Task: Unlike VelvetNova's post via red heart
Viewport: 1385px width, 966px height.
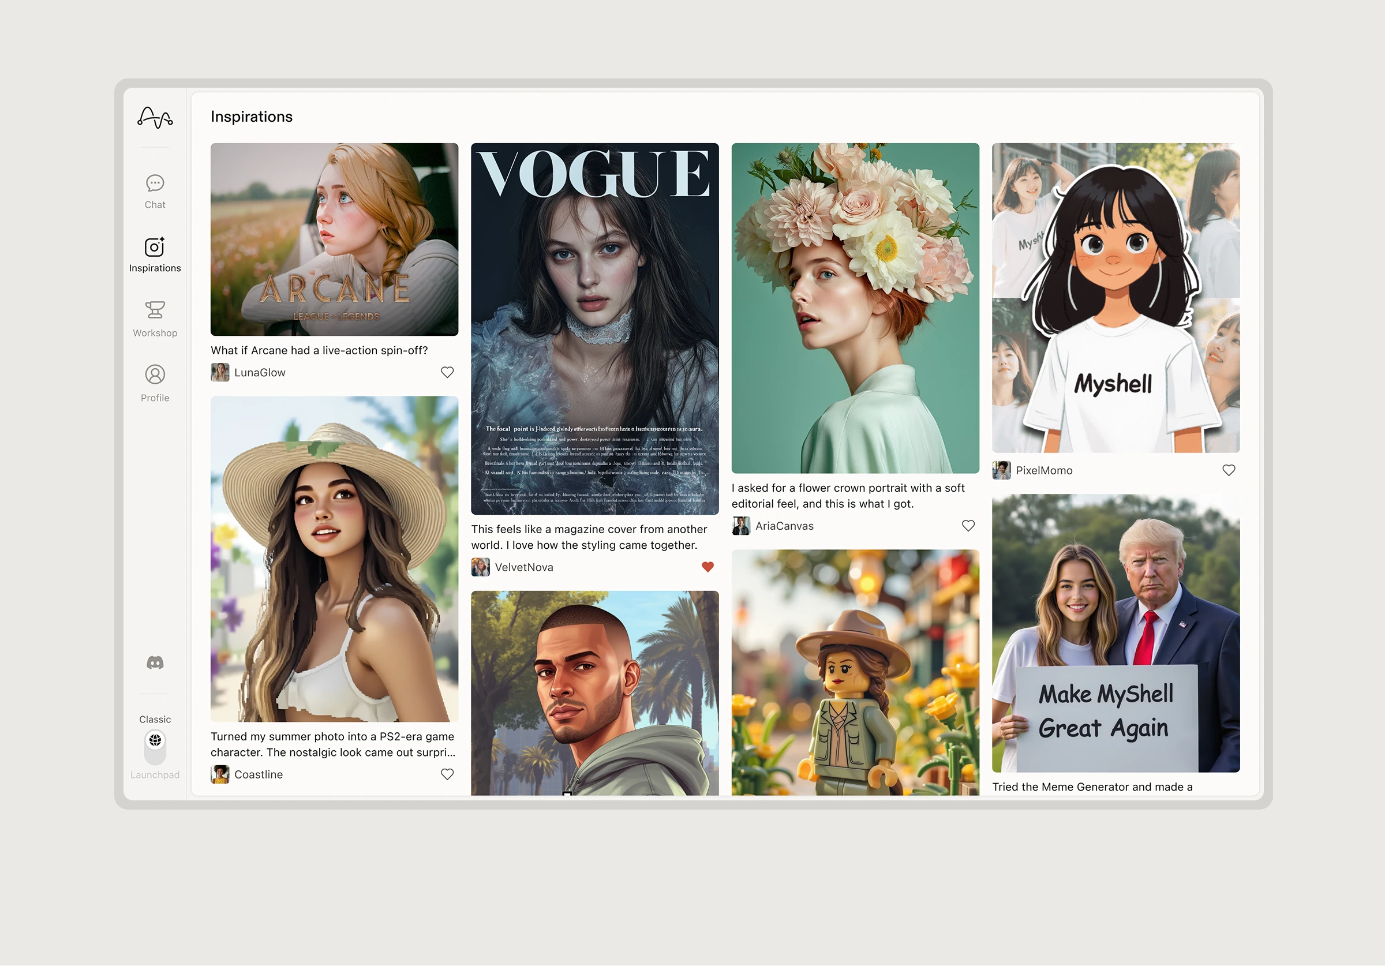Action: click(x=708, y=567)
